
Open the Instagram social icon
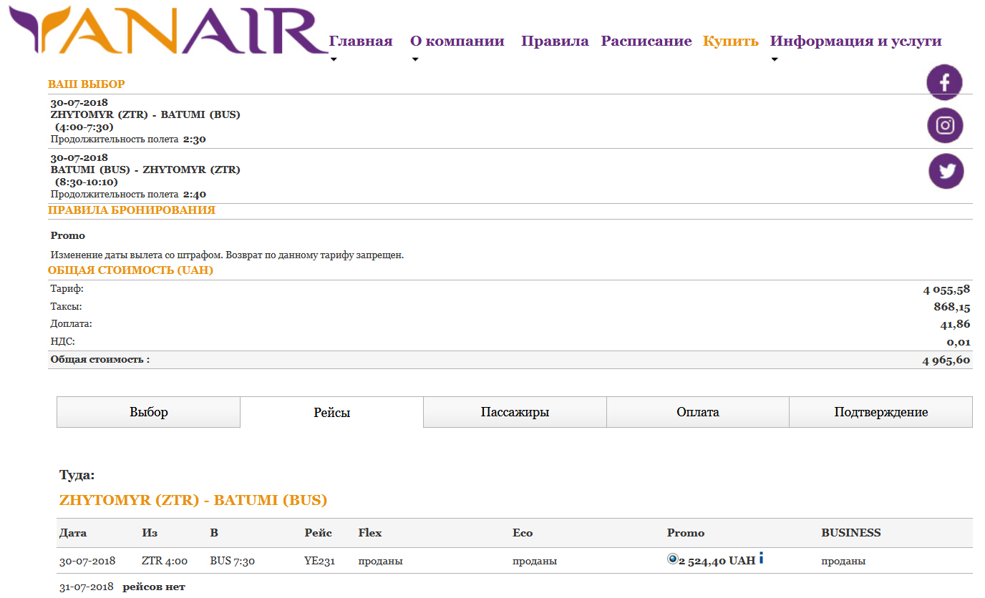point(945,126)
